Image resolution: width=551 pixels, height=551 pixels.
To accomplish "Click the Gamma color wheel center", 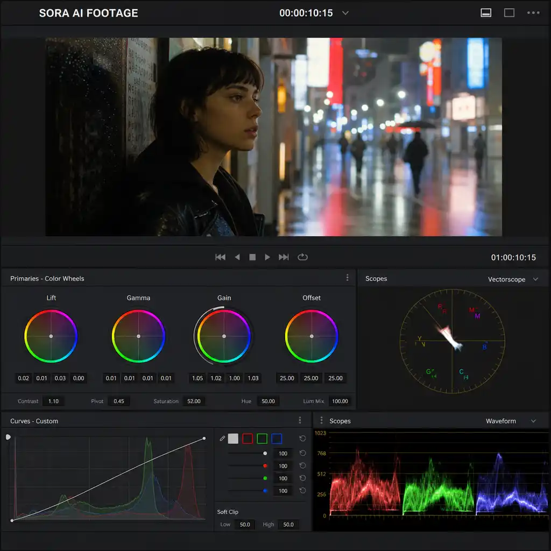I will [x=138, y=336].
